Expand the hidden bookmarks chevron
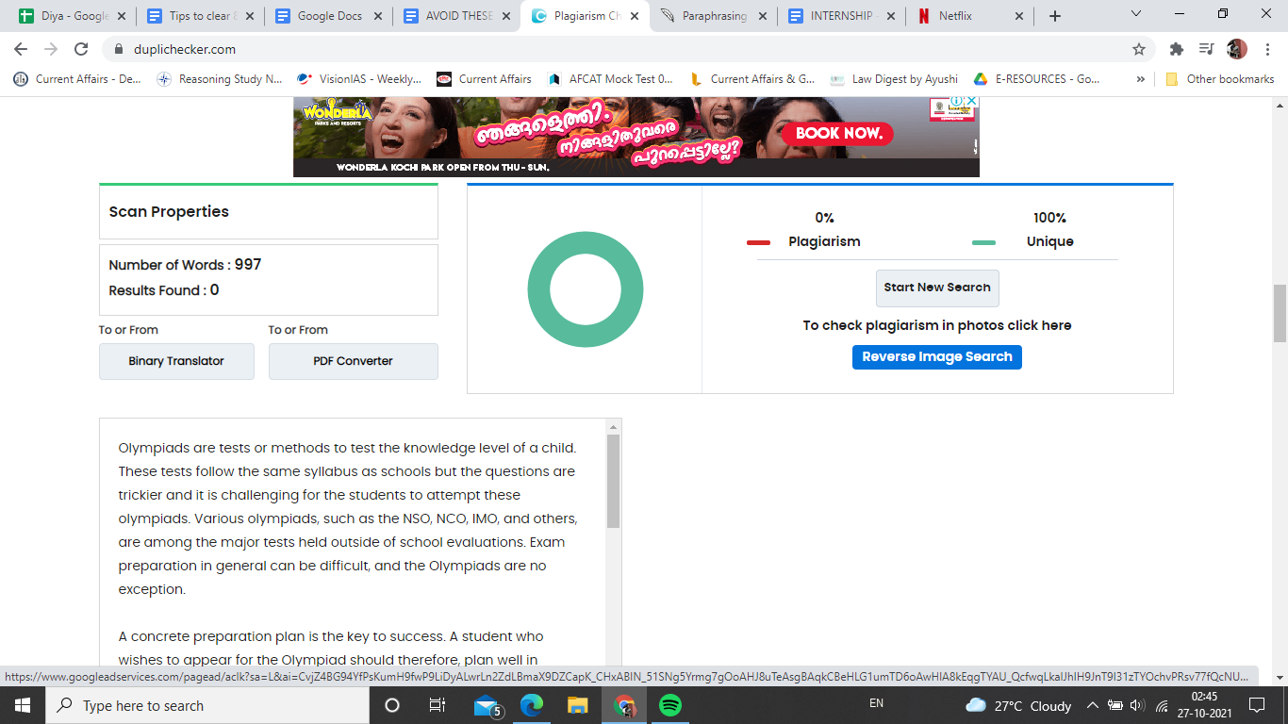Image resolution: width=1288 pixels, height=724 pixels. (1141, 79)
